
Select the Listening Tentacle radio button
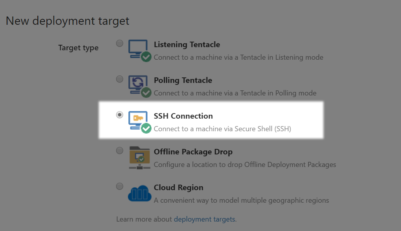click(119, 43)
